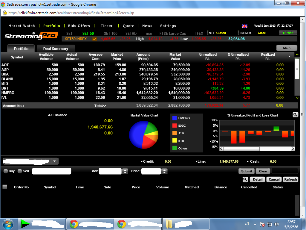Select the SET 100 index tab
Viewport: 306px width, 230px height.
coord(111,34)
